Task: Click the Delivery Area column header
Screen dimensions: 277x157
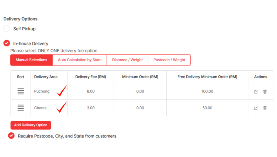Action: [x=46, y=77]
